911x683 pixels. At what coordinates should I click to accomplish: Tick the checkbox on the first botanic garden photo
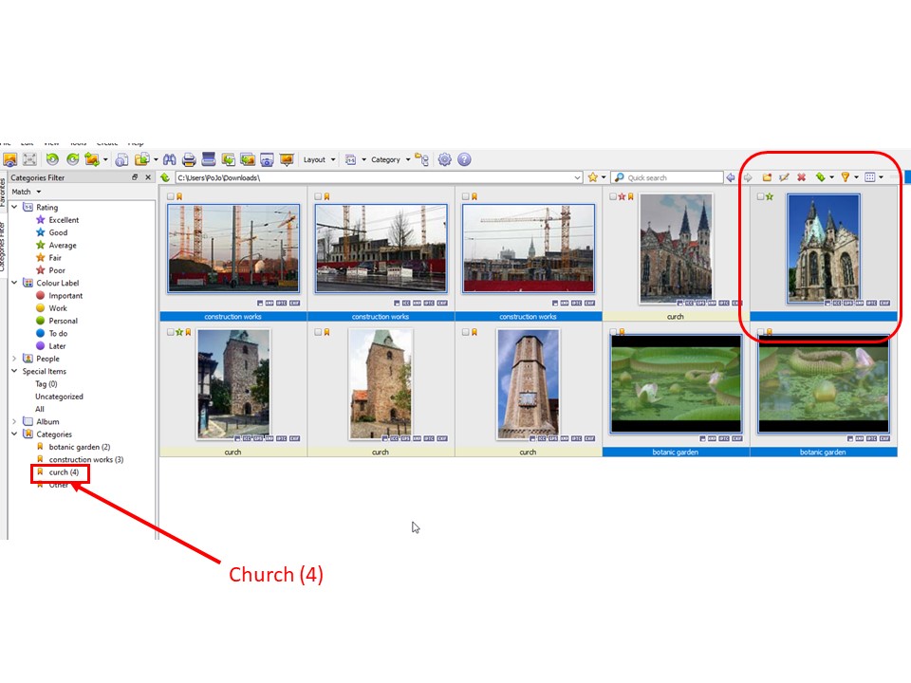[x=613, y=332]
